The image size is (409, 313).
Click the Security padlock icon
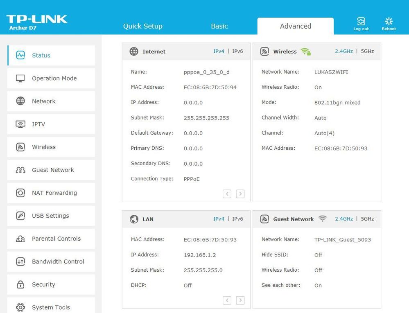tap(20, 284)
